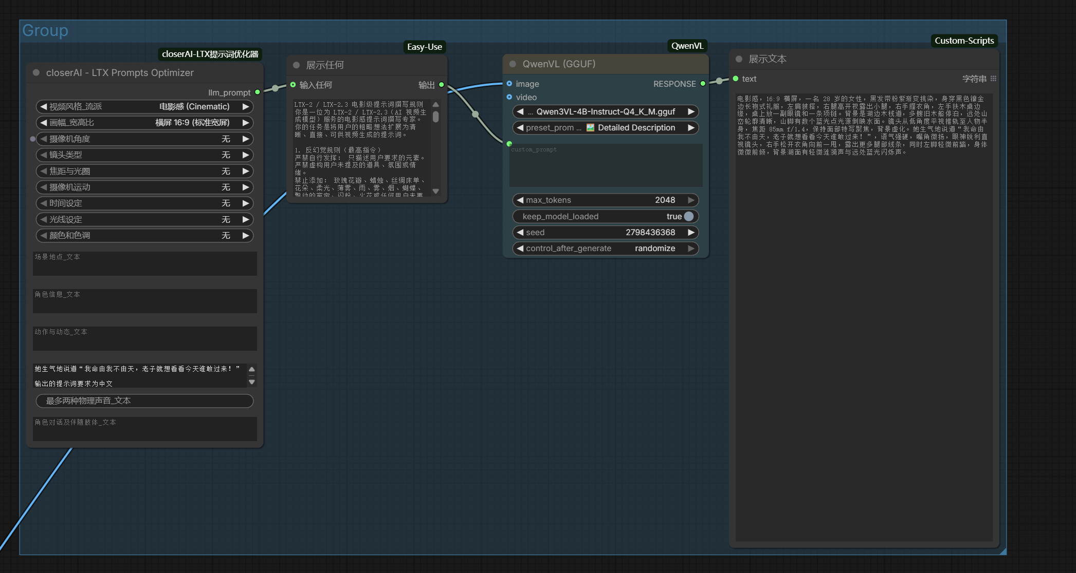Click the 最多两种物理声音_文本 button
The image size is (1076, 573).
pos(144,400)
